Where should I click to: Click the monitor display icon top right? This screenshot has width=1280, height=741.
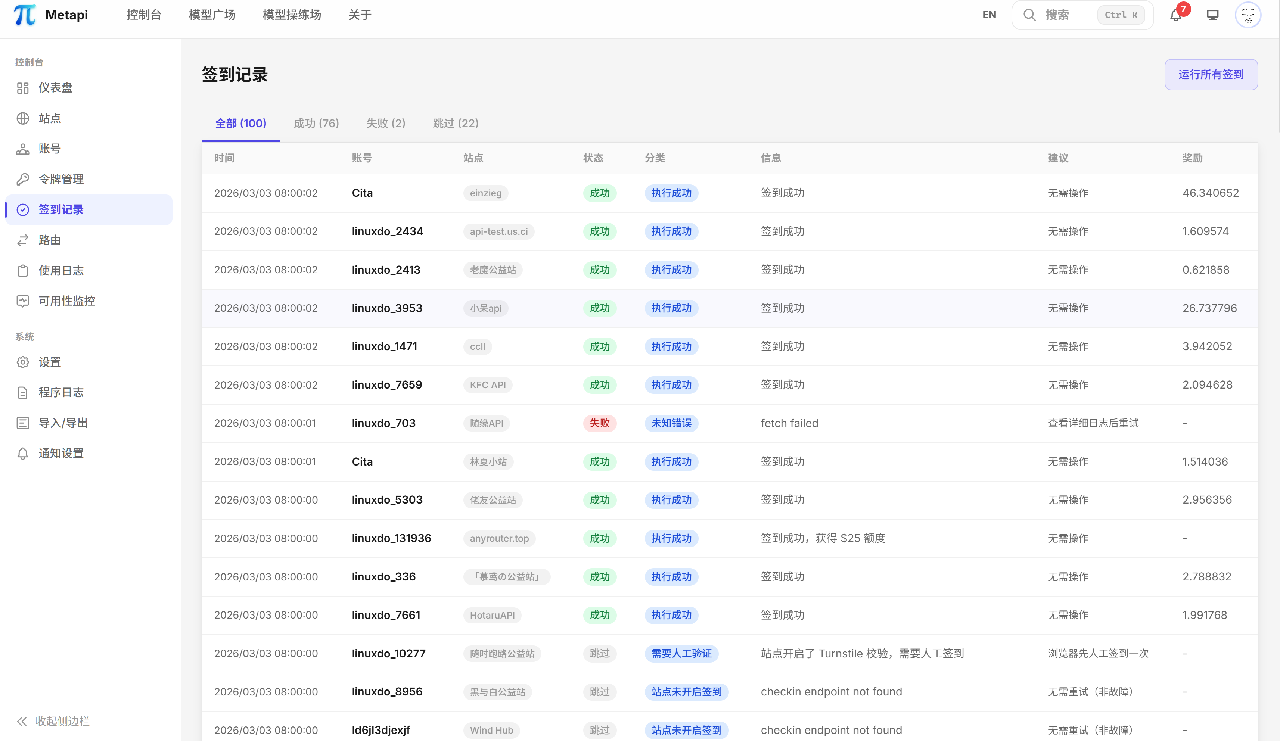[x=1212, y=15]
